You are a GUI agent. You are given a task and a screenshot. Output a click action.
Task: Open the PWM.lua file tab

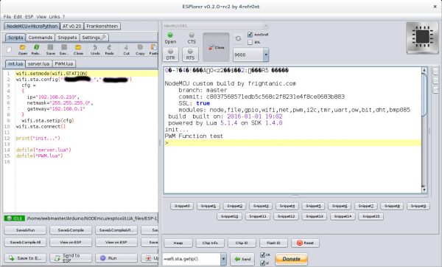tap(63, 63)
